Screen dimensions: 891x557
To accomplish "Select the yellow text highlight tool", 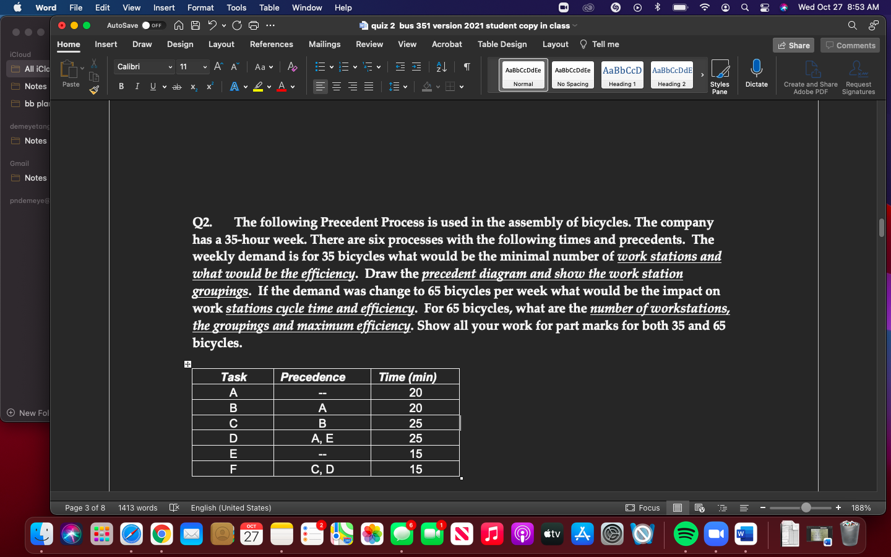I will tap(259, 87).
